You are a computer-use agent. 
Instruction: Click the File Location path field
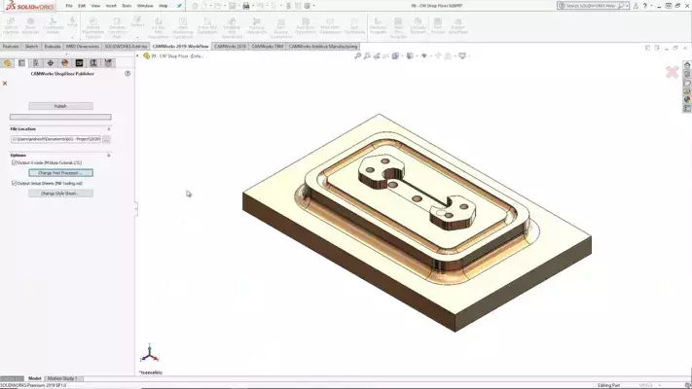click(56, 139)
